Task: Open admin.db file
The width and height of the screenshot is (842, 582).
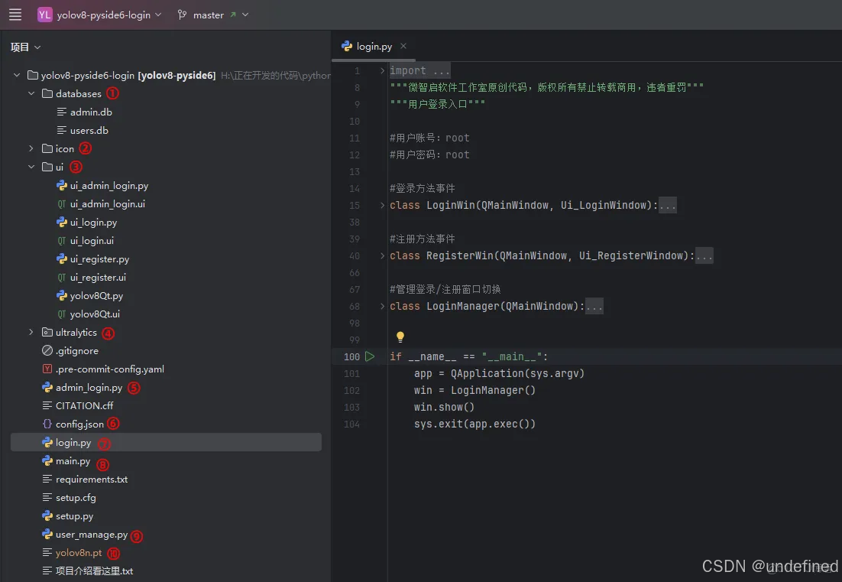Action: [91, 112]
